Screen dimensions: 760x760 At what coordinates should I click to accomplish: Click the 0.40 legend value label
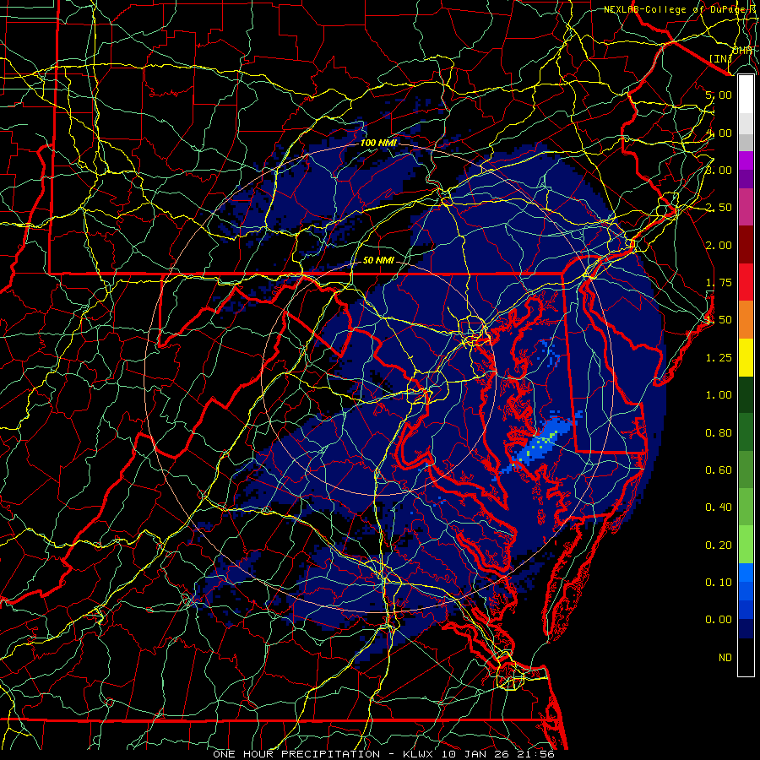coord(719,508)
